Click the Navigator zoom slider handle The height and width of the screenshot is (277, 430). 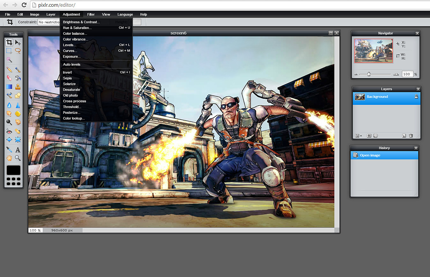pos(369,74)
